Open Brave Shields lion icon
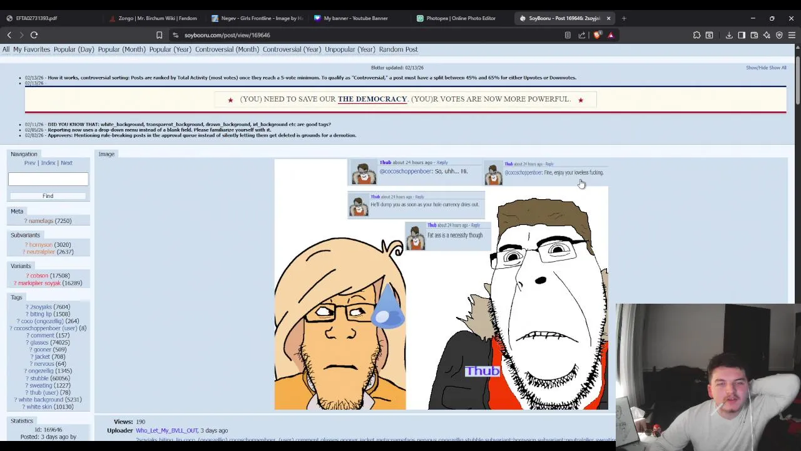The image size is (801, 451). (x=597, y=35)
